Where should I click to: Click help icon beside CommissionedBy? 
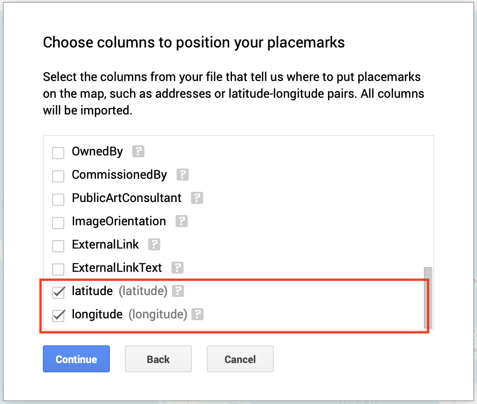[182, 175]
